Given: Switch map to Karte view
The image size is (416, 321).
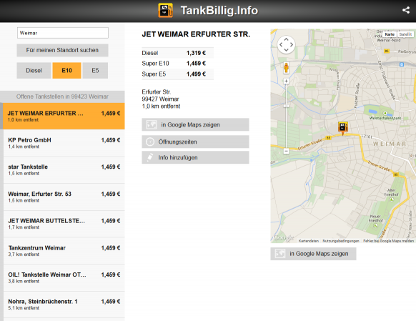Looking at the screenshot, I should click(390, 34).
